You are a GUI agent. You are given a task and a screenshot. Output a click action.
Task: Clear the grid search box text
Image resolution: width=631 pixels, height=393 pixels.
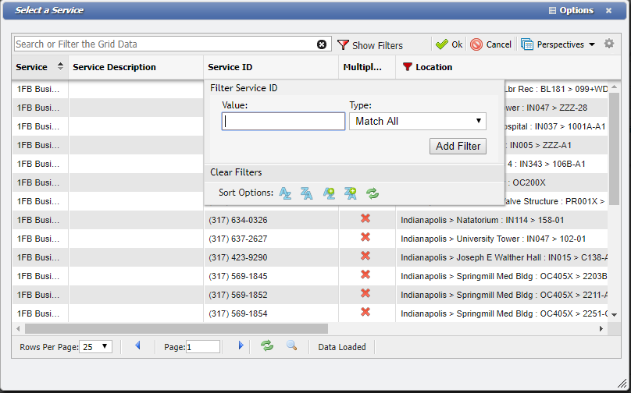(x=322, y=44)
